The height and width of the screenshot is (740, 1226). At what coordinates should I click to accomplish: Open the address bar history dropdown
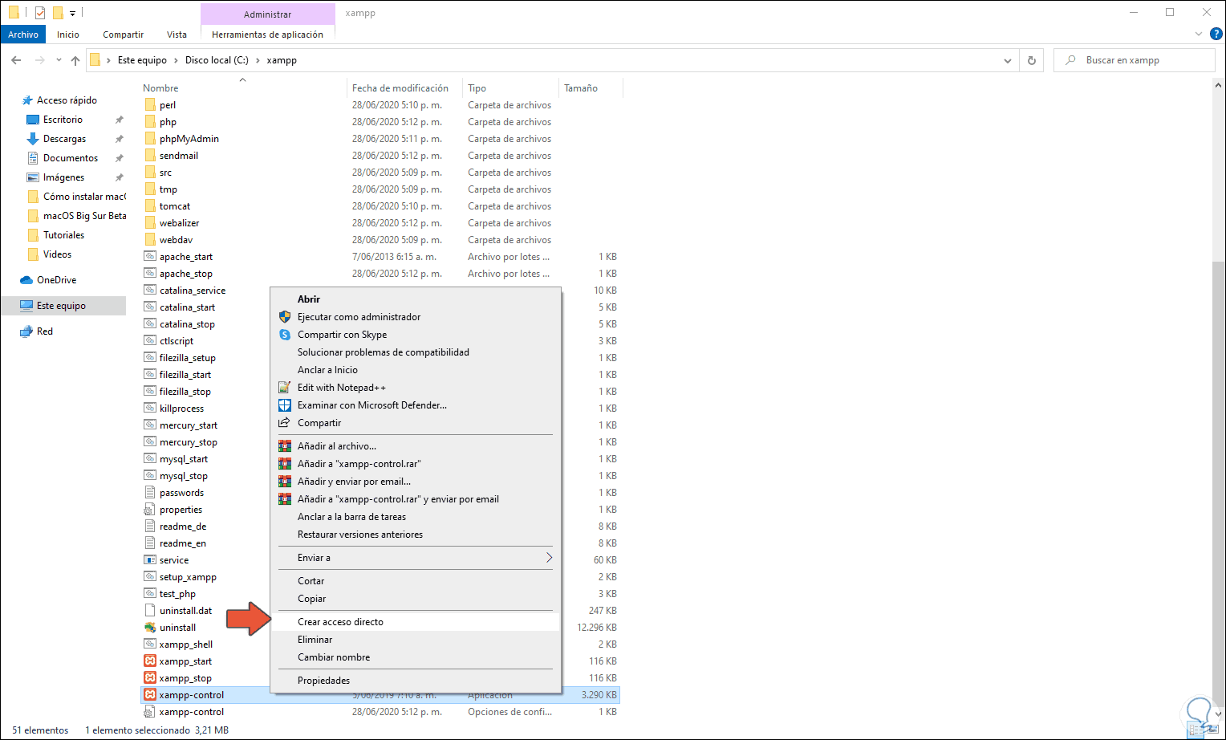click(x=1008, y=60)
